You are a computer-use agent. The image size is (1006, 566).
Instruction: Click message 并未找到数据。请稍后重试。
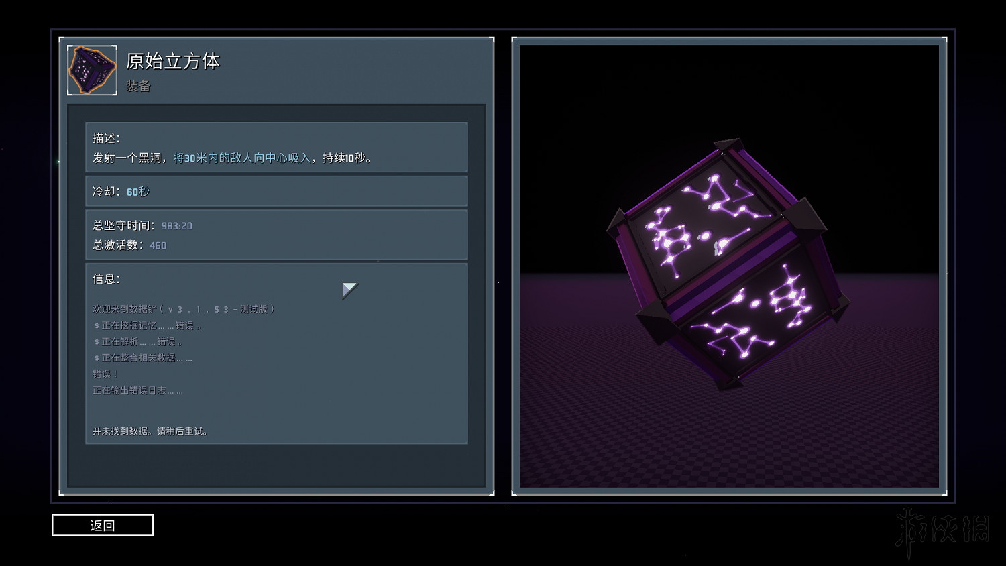[x=150, y=431]
